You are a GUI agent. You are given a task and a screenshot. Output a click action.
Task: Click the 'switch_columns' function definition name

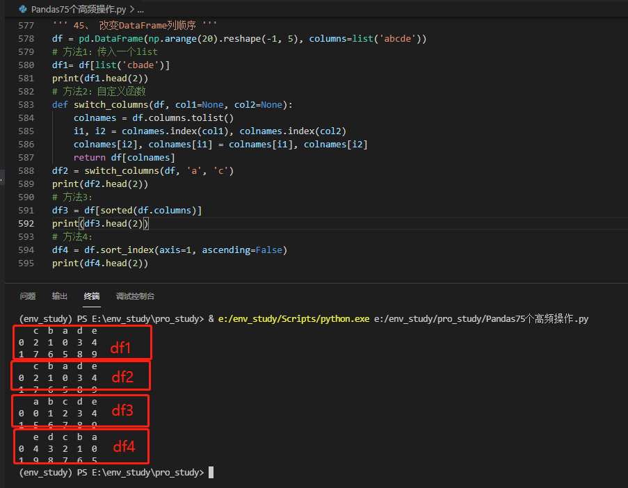pos(111,104)
